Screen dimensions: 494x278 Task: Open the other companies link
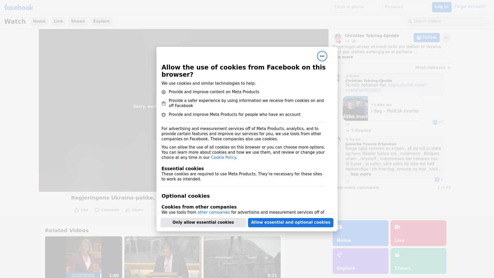click(214, 212)
